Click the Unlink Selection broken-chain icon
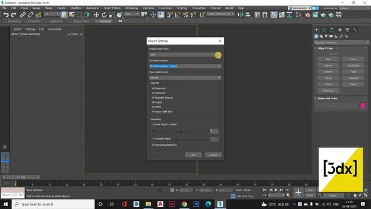The height and width of the screenshot is (209, 371). coord(30,15)
